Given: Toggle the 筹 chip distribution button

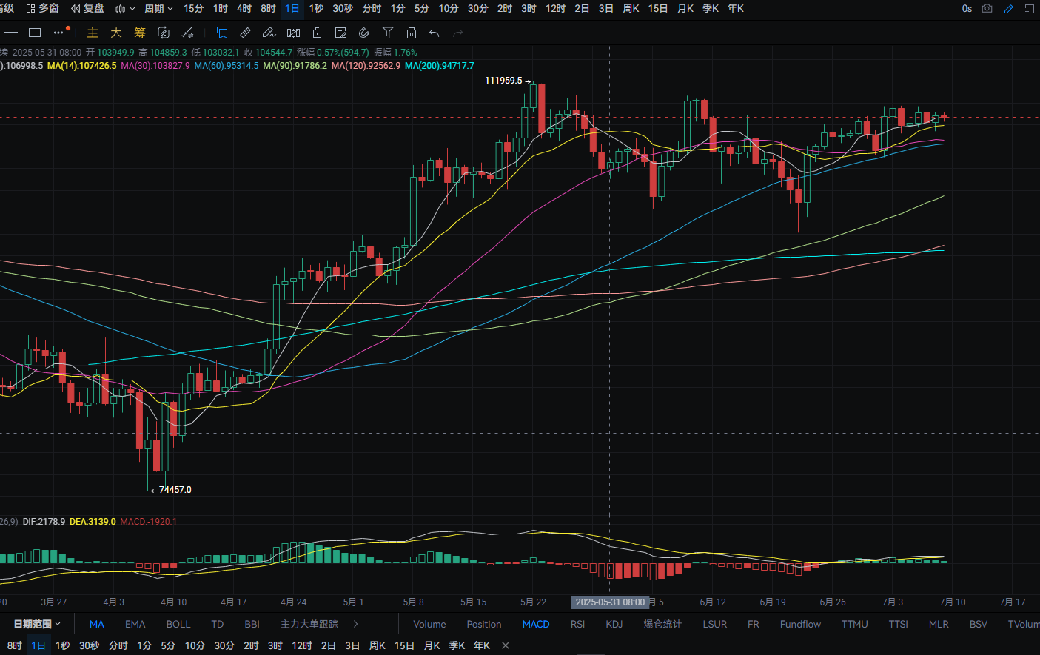Looking at the screenshot, I should (140, 33).
